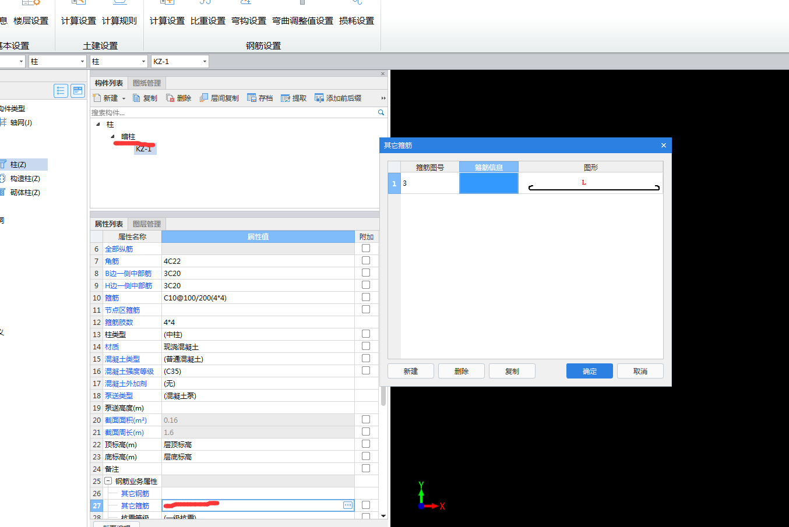Confirm with the 确定 button

(x=590, y=371)
